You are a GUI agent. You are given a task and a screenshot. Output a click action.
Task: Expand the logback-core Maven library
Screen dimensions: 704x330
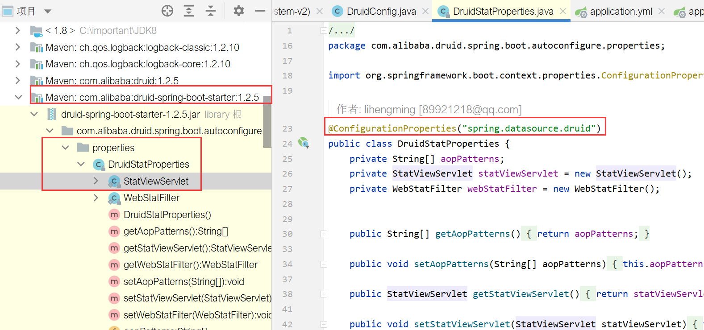pyautogui.click(x=18, y=64)
